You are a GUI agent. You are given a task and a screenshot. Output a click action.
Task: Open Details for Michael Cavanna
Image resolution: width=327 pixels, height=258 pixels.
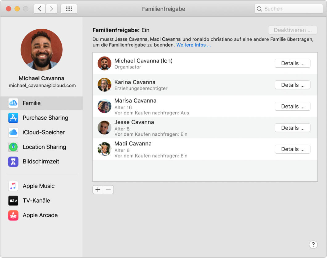click(x=292, y=63)
